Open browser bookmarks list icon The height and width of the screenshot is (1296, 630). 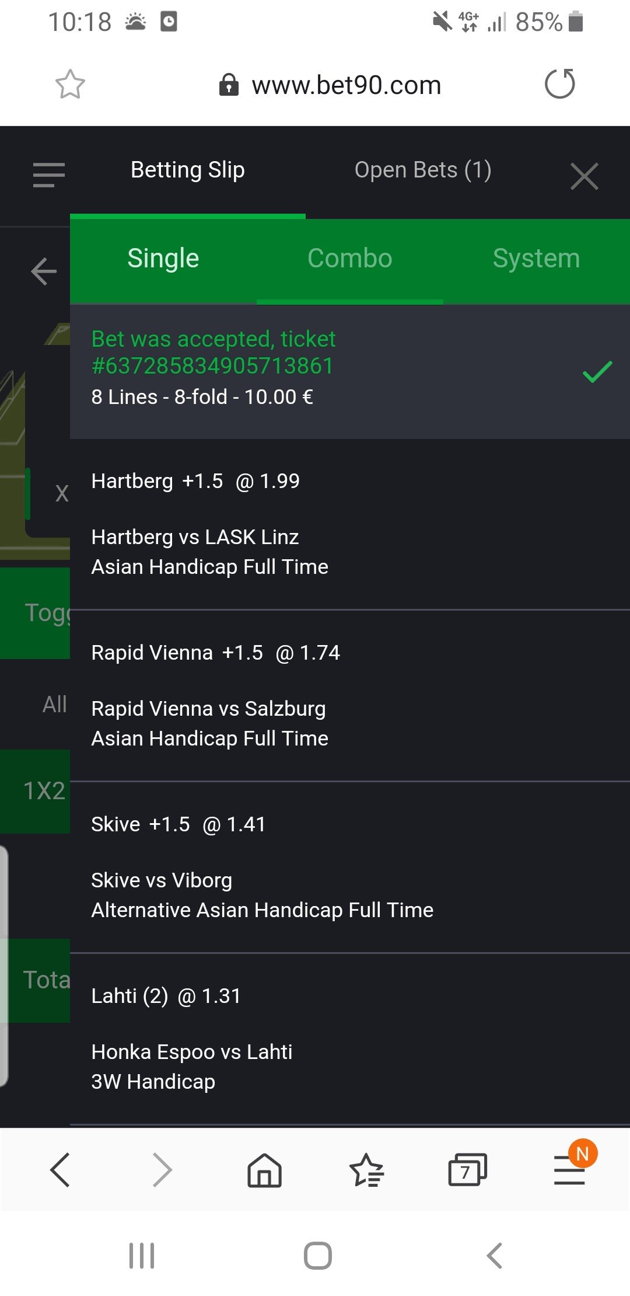366,1170
